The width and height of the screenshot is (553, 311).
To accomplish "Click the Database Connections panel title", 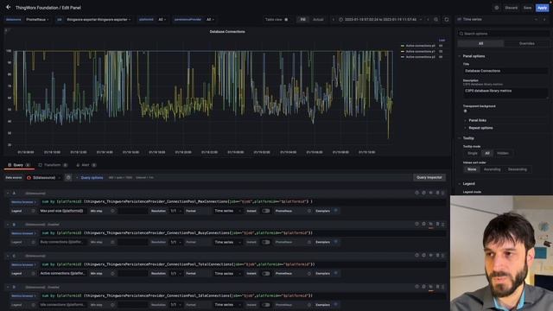I will (227, 32).
